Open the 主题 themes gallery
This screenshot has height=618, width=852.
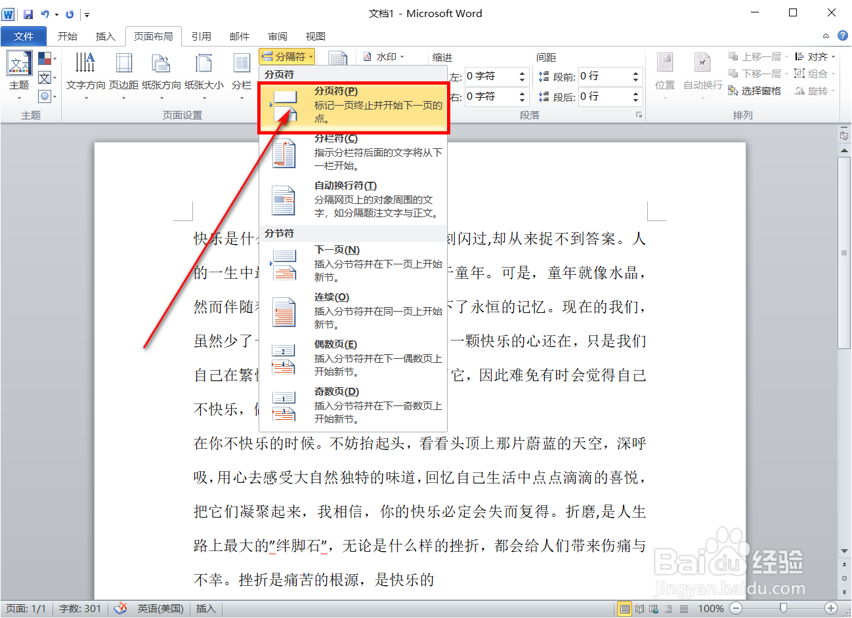coord(19,75)
